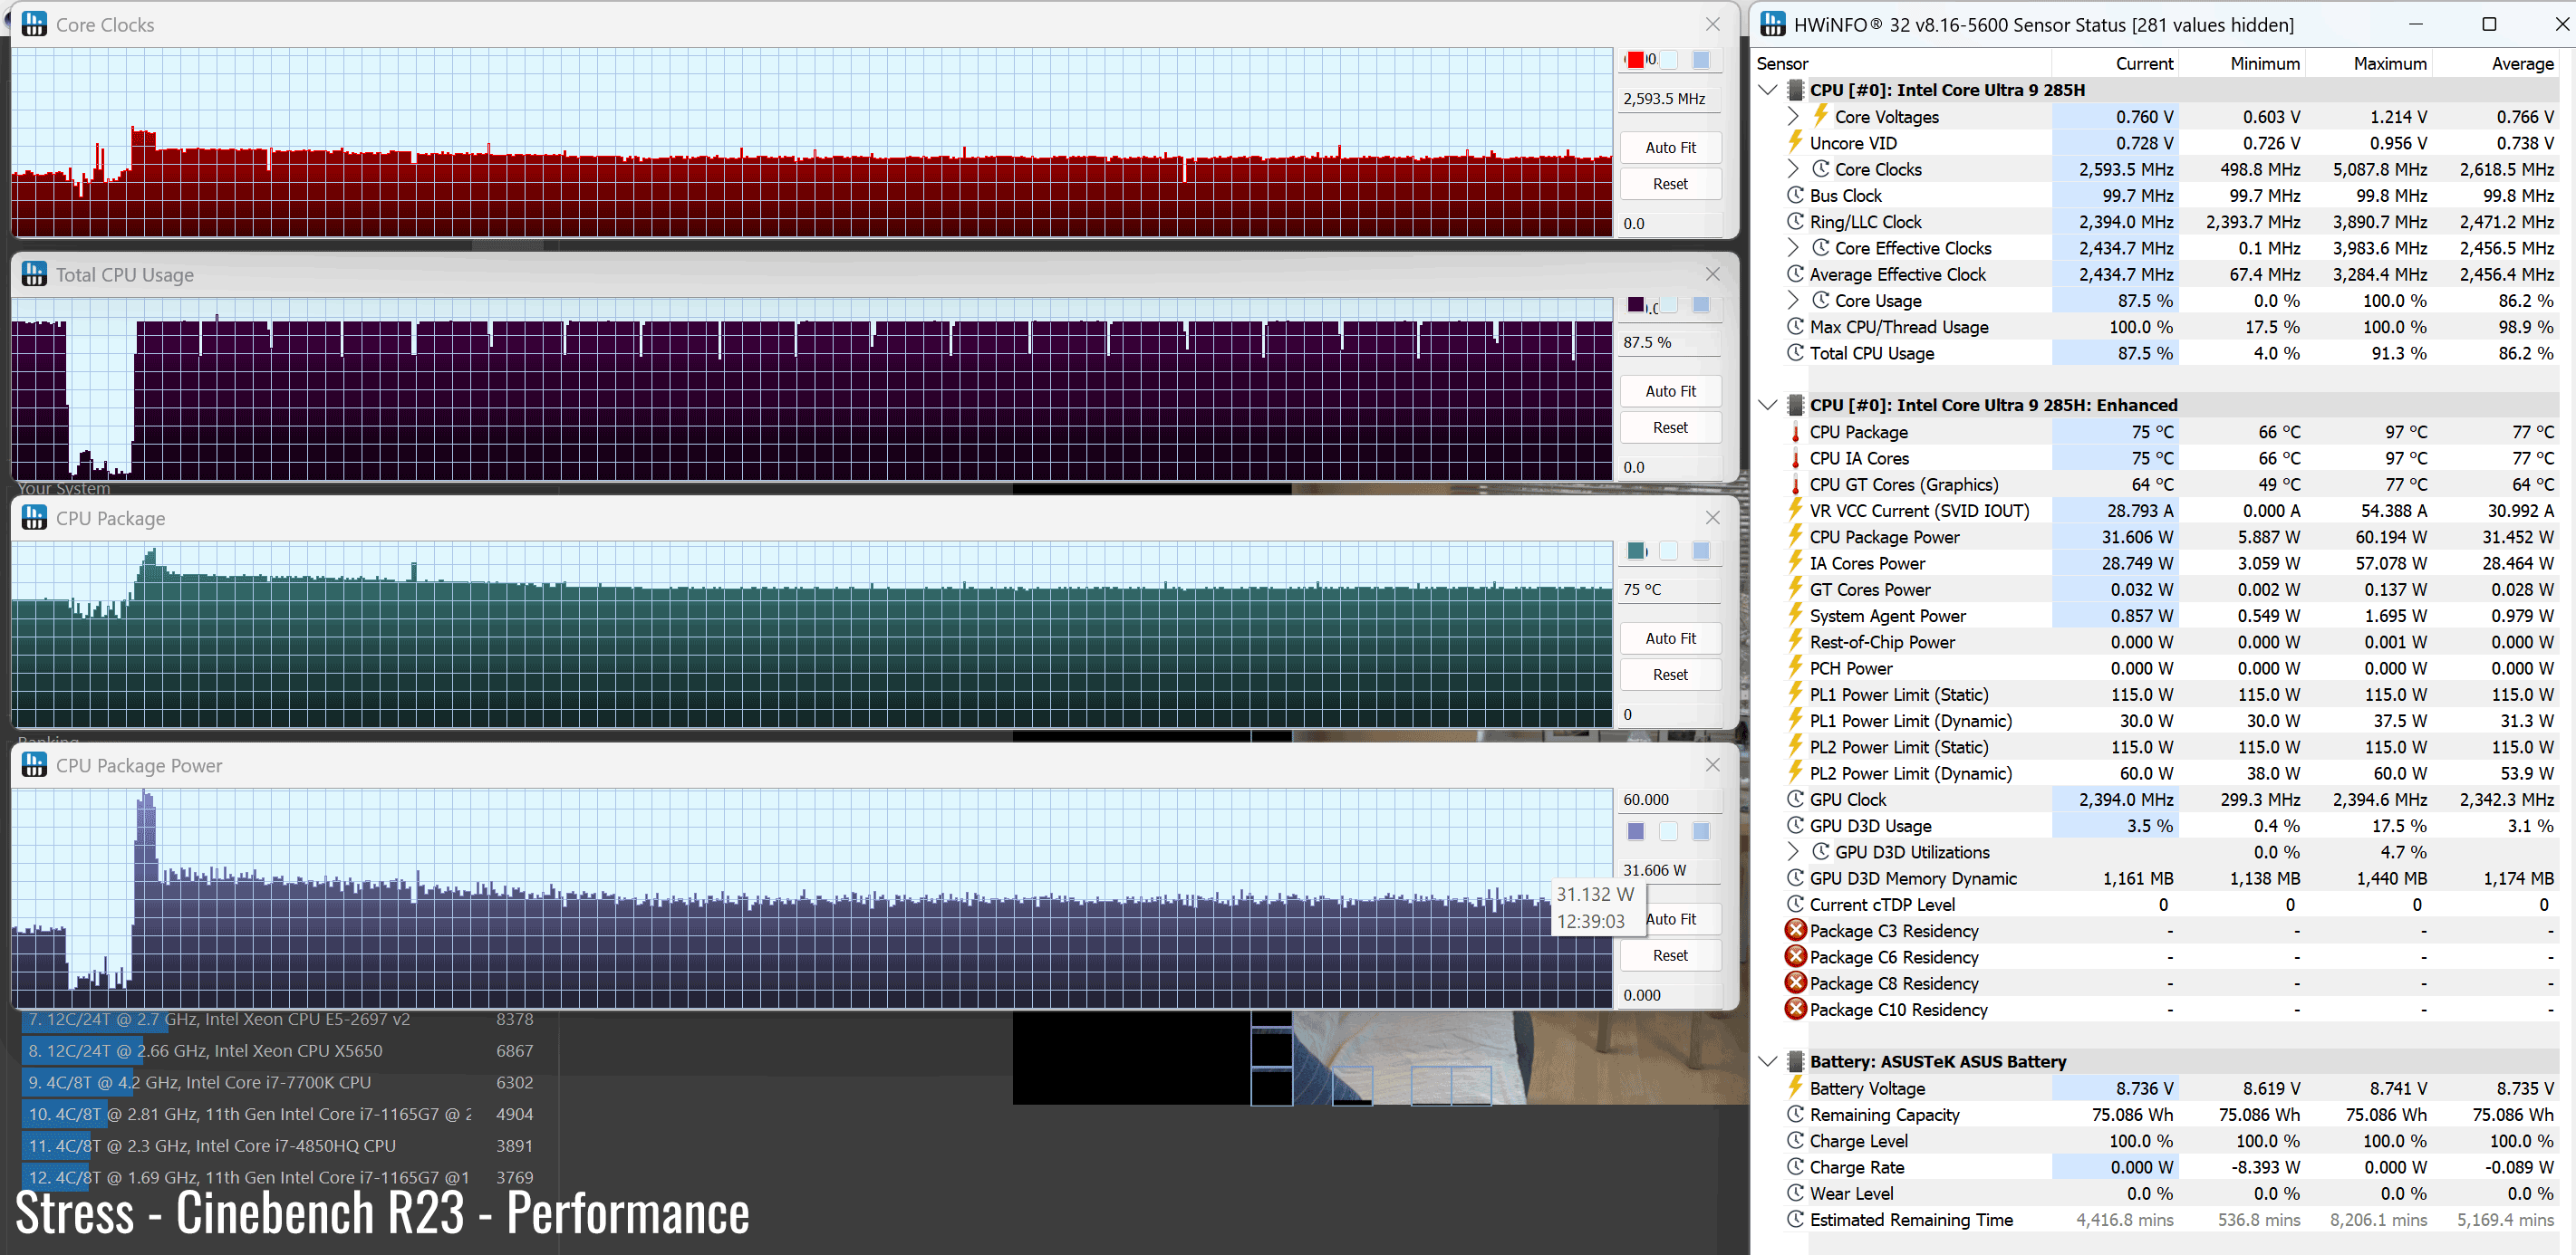2576x1255 pixels.
Task: Click the dark purple swatch in Total CPU Usage graph
Action: tap(1635, 305)
